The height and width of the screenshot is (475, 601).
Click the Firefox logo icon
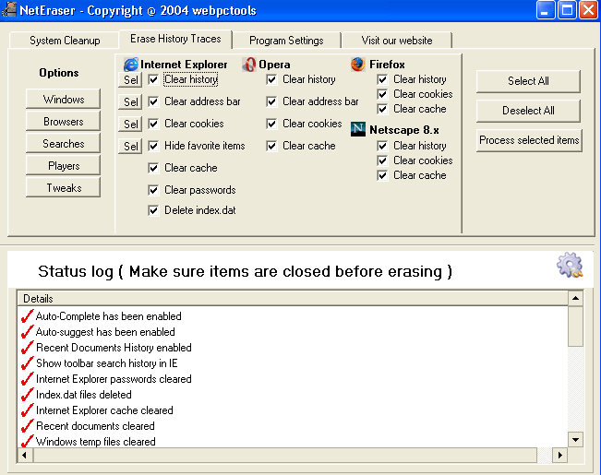[357, 65]
